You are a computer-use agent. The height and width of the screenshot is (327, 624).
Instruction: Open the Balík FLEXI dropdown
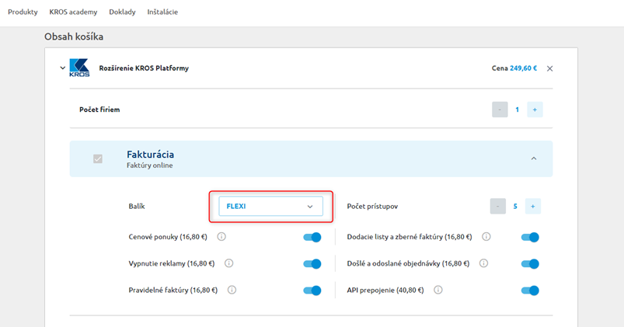coord(270,206)
